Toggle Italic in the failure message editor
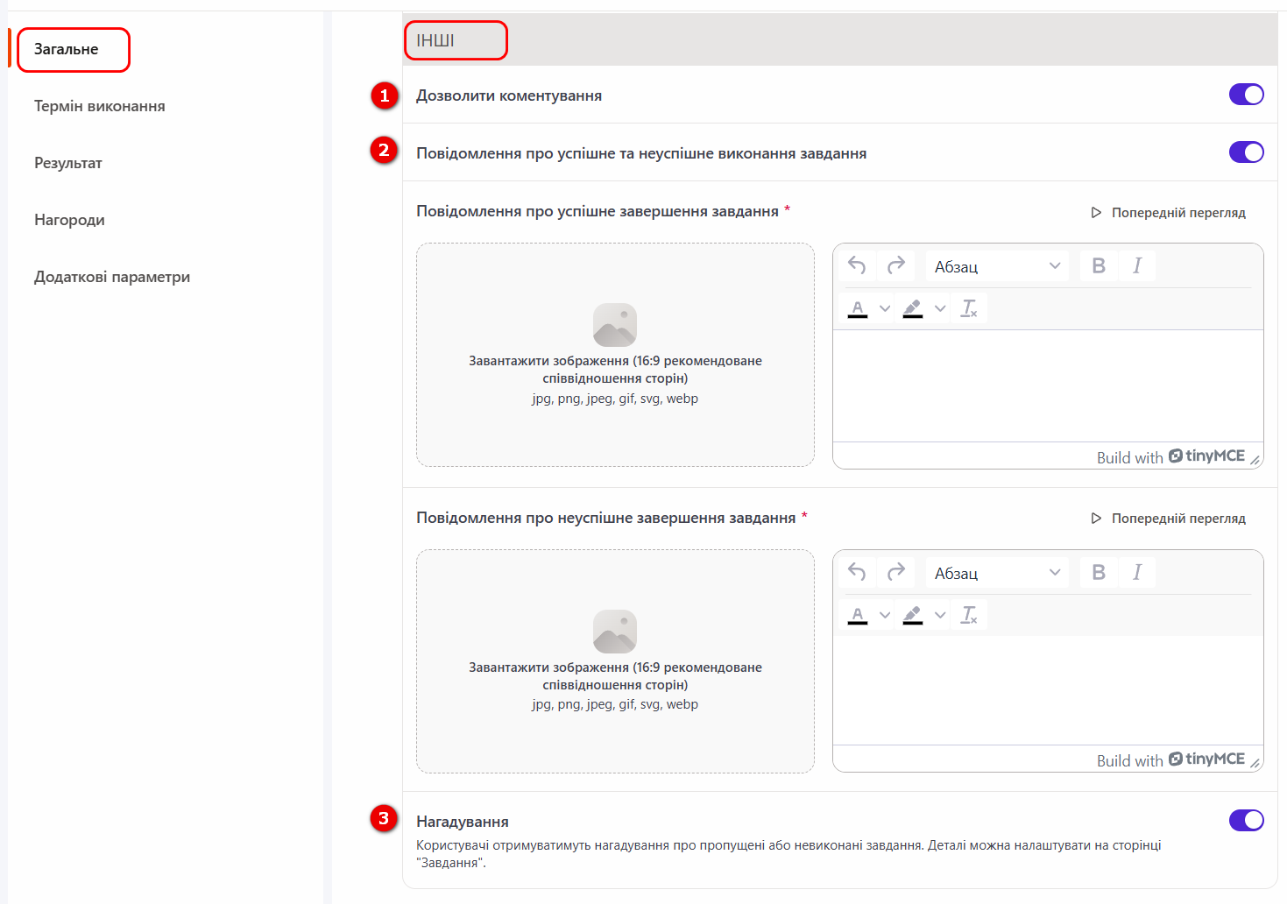The height and width of the screenshot is (904, 1287). pyautogui.click(x=1137, y=572)
